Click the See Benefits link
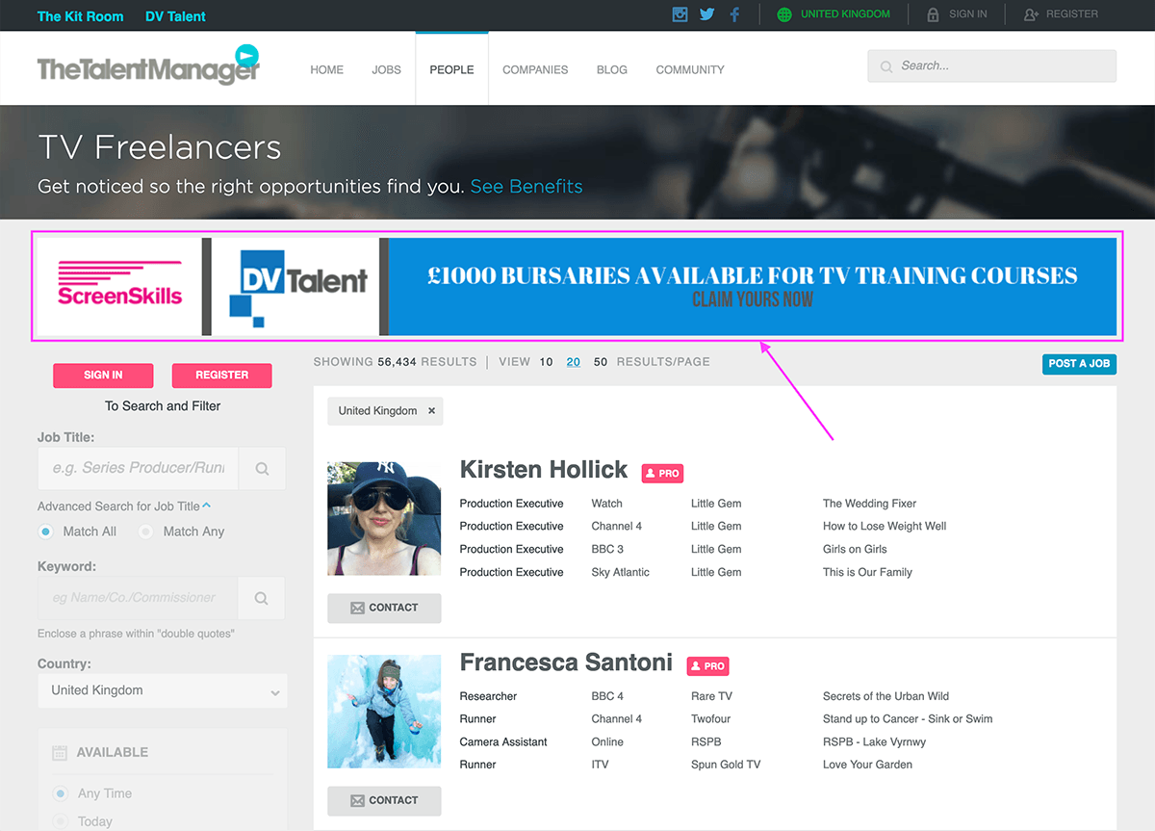This screenshot has width=1155, height=831. 526,187
